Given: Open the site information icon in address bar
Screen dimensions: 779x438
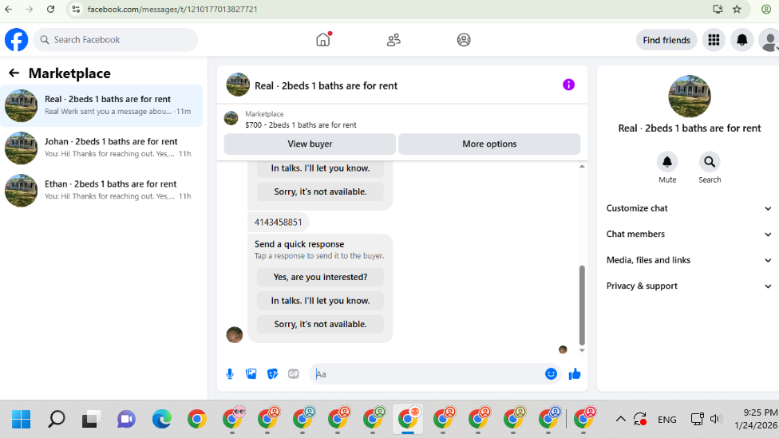Looking at the screenshot, I should 76,10.
